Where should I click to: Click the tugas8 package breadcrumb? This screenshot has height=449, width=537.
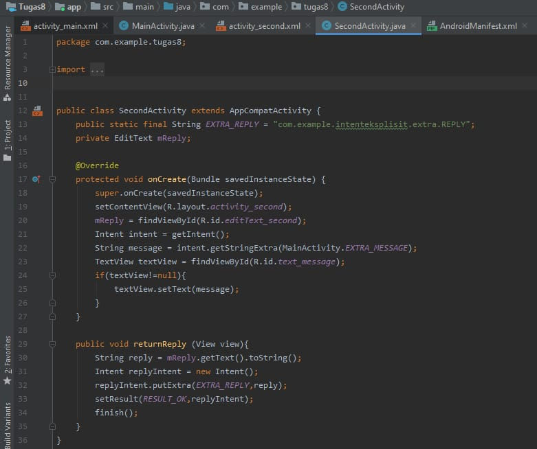(310, 7)
